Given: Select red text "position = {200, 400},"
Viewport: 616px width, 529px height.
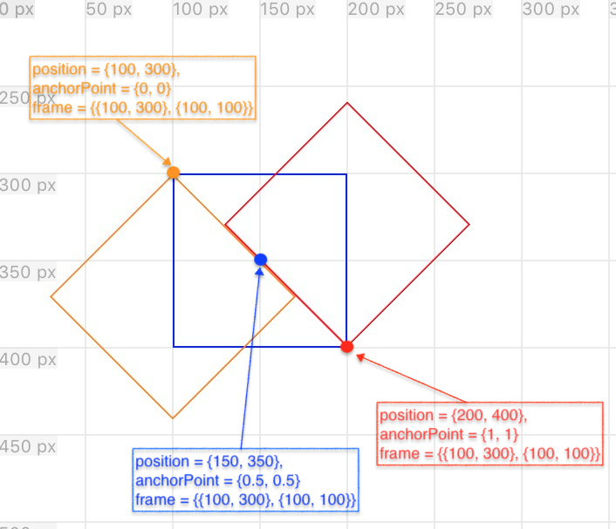Looking at the screenshot, I should (x=454, y=415).
